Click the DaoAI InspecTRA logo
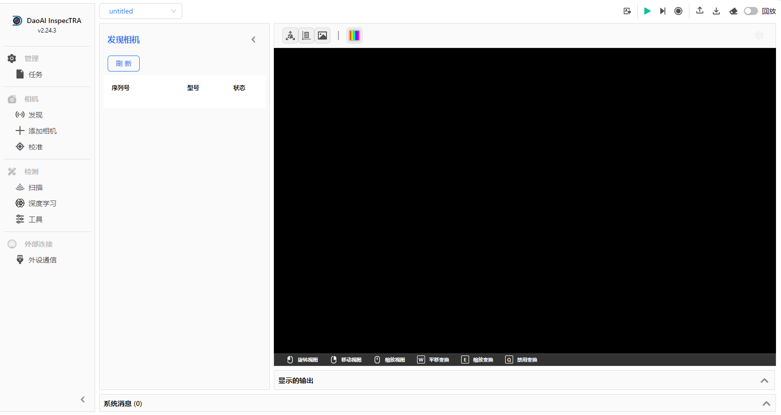Image resolution: width=781 pixels, height=415 pixels. pos(17,20)
